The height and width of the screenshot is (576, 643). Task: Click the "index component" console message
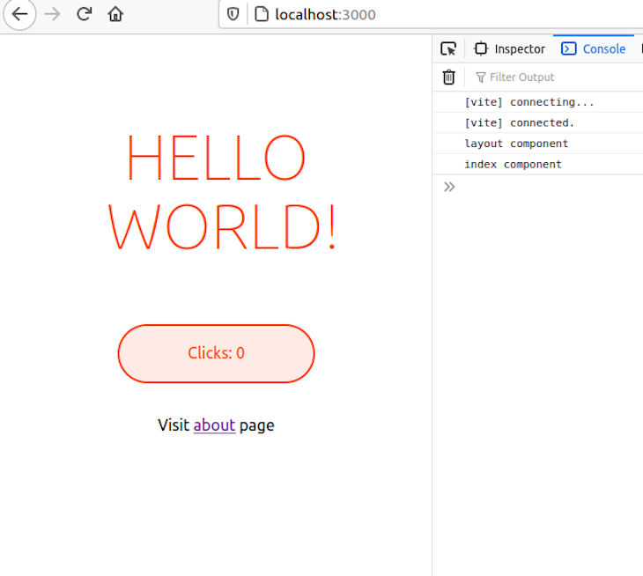(x=513, y=165)
